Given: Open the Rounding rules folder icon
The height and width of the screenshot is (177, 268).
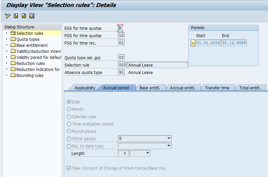Looking at the screenshot, I should tap(13, 75).
